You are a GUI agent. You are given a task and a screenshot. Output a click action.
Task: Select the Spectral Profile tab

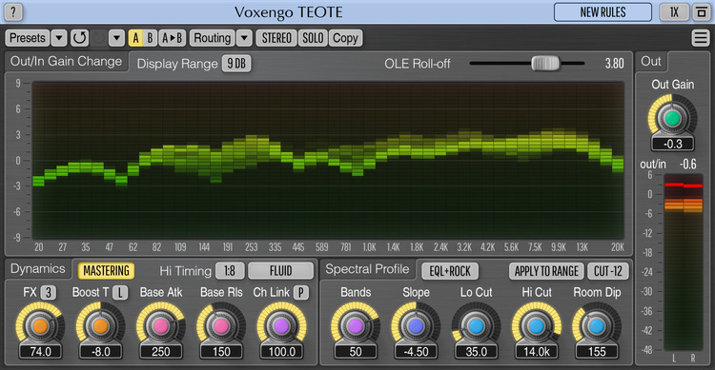368,269
